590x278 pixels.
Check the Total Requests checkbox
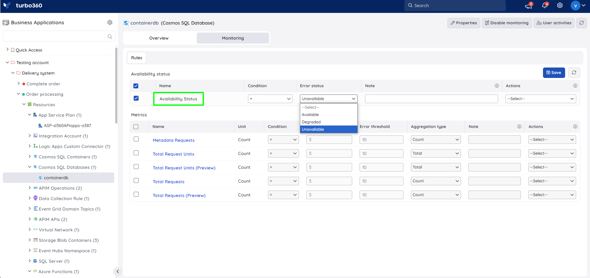point(136,180)
